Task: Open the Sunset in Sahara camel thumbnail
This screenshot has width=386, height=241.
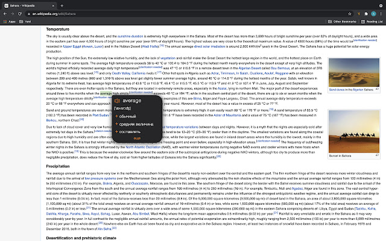Action: [354, 131]
